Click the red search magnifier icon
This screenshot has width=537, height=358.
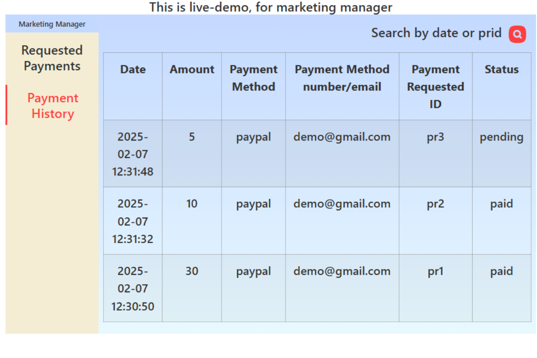pyautogui.click(x=517, y=34)
